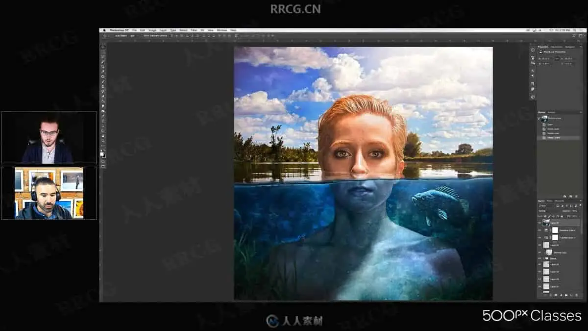Image resolution: width=588 pixels, height=331 pixels.
Task: Select the Pen tool
Action: click(x=103, y=117)
